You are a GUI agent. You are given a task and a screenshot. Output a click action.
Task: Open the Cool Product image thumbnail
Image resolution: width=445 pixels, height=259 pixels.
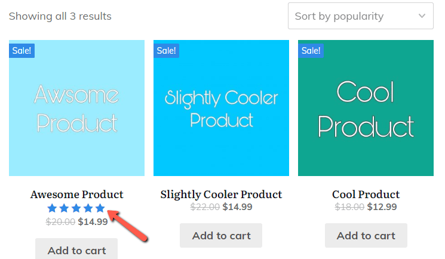[x=366, y=108]
